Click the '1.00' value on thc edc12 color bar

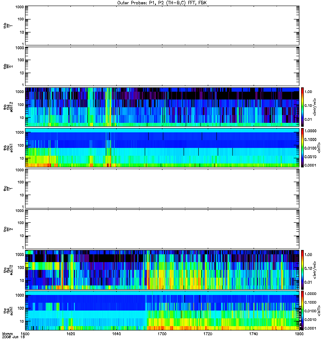(x=308, y=255)
